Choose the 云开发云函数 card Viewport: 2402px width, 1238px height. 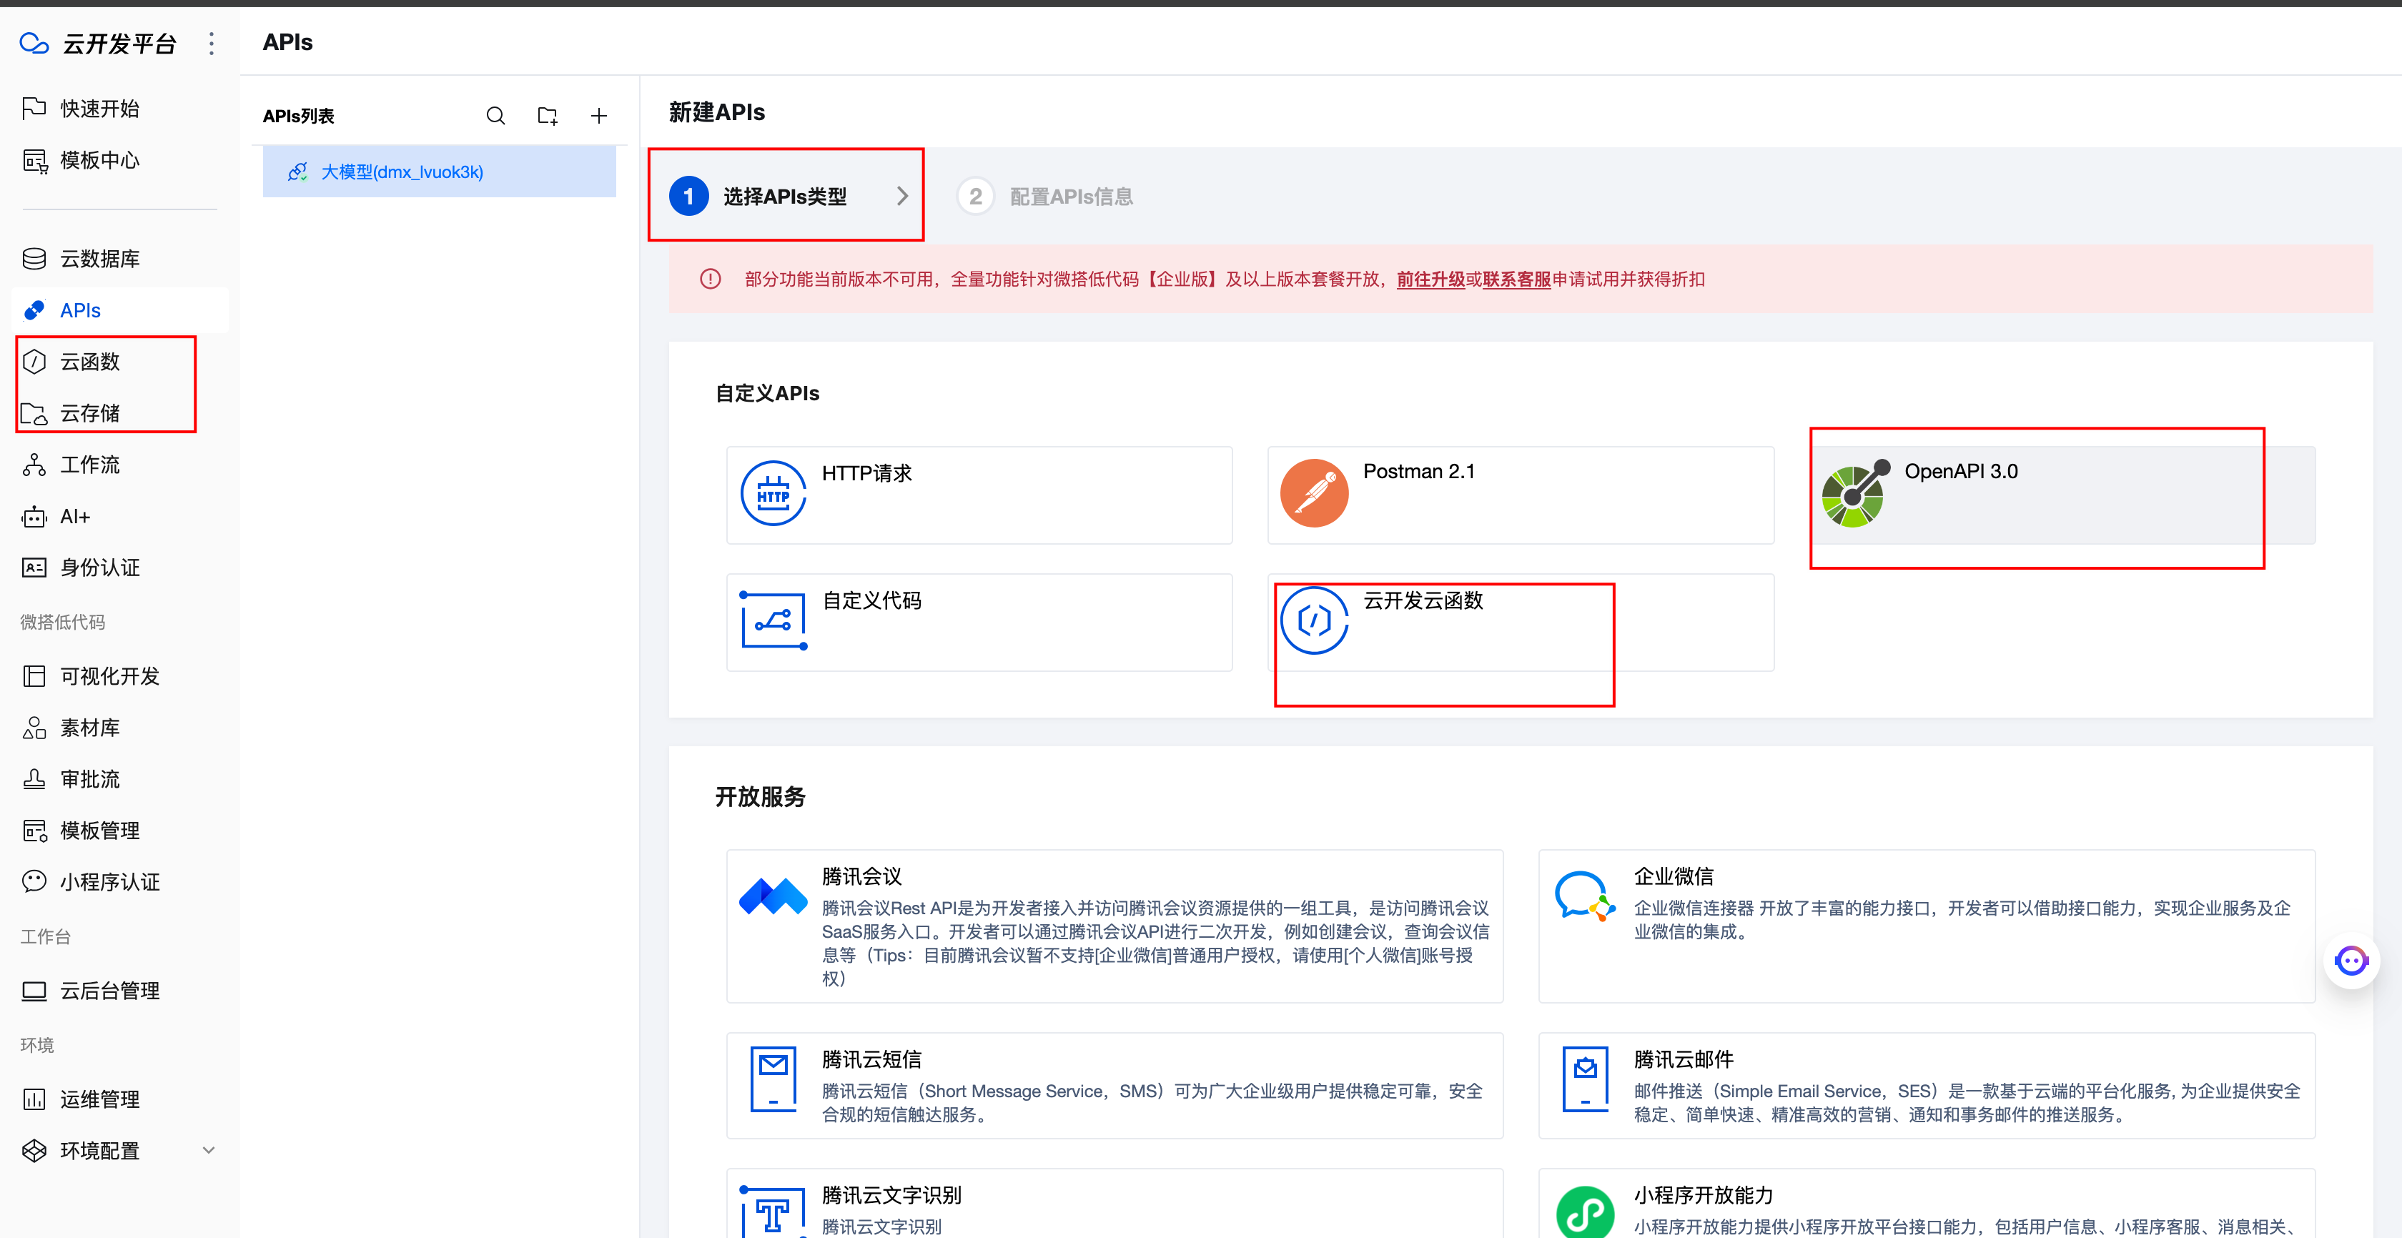coord(1521,622)
